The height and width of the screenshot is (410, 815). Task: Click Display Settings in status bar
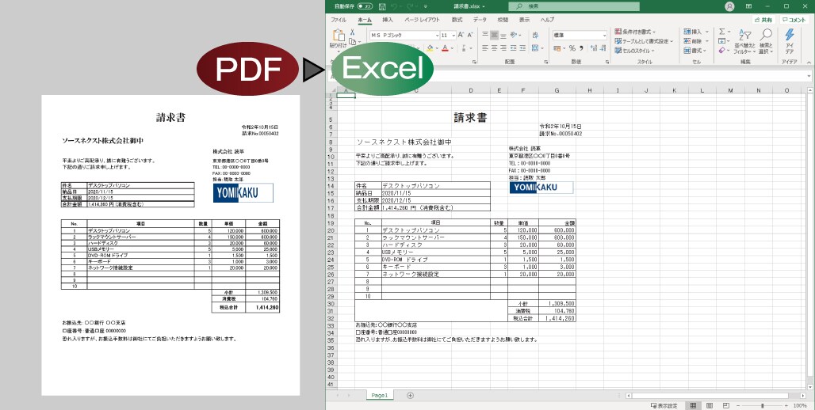(664, 405)
